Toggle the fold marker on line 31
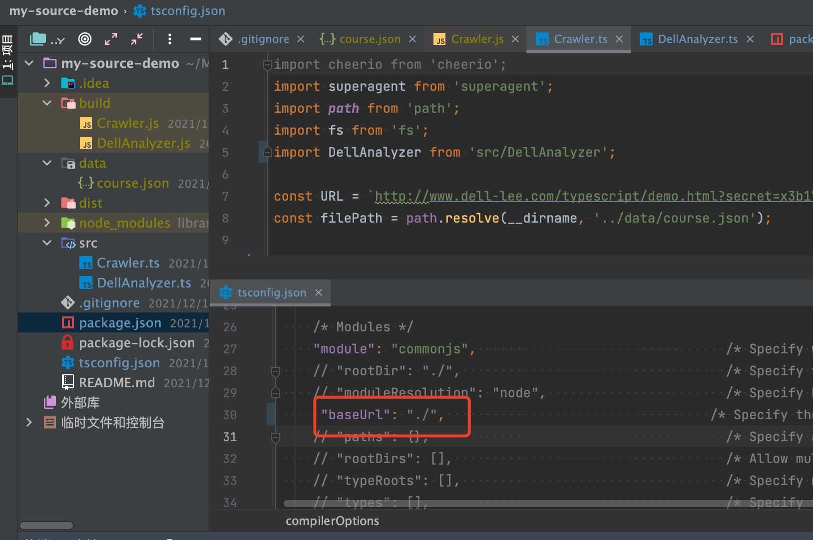Screen dimensions: 813x540 tap(275, 437)
